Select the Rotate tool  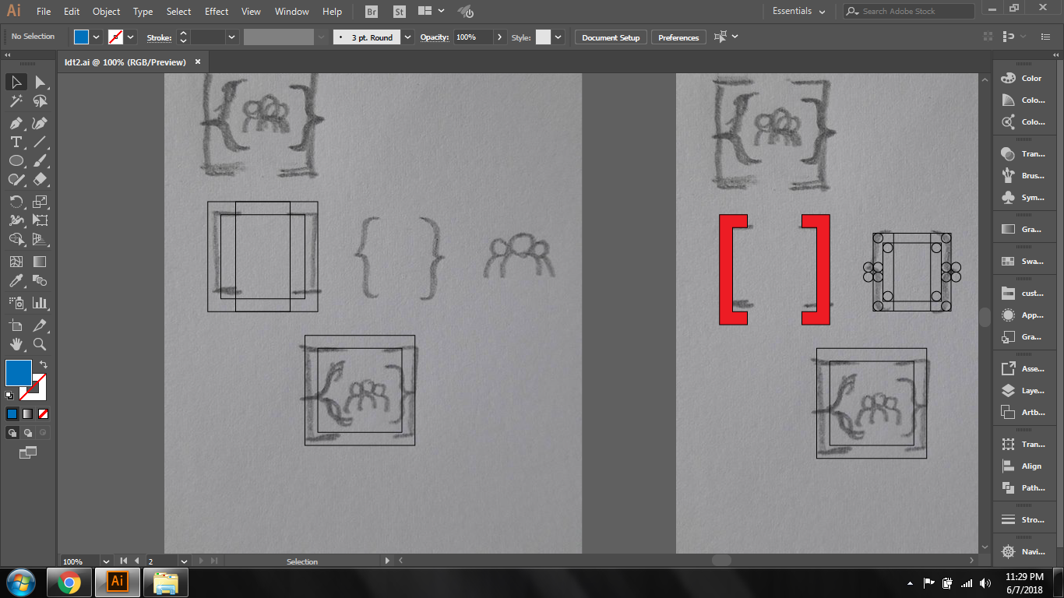pos(16,202)
